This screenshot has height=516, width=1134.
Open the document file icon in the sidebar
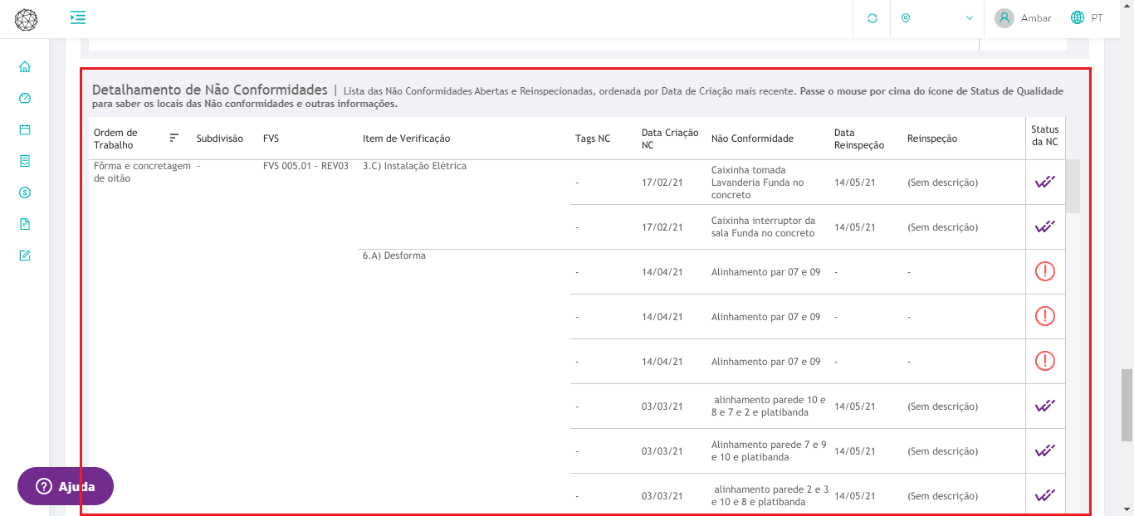click(25, 224)
